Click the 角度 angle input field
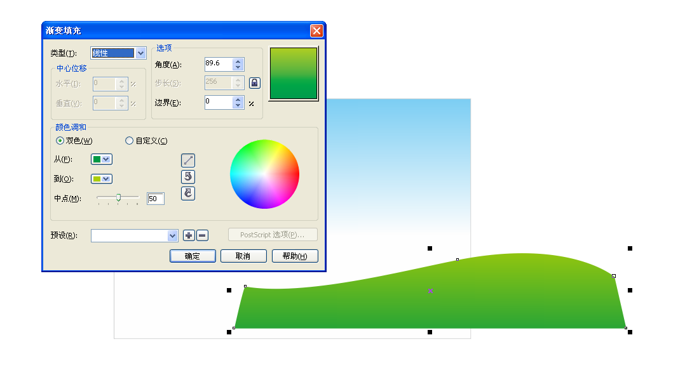Screen dimensions: 685x368 coord(219,64)
